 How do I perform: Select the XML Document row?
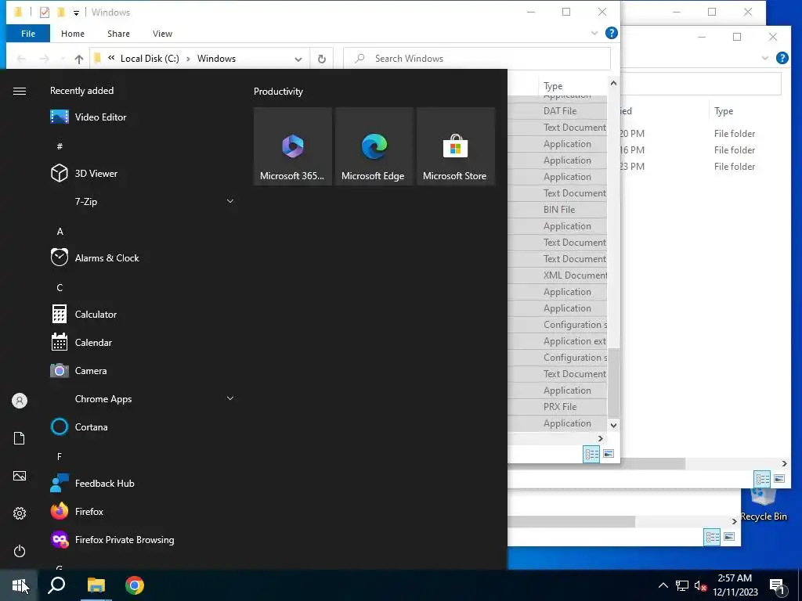tap(558, 275)
